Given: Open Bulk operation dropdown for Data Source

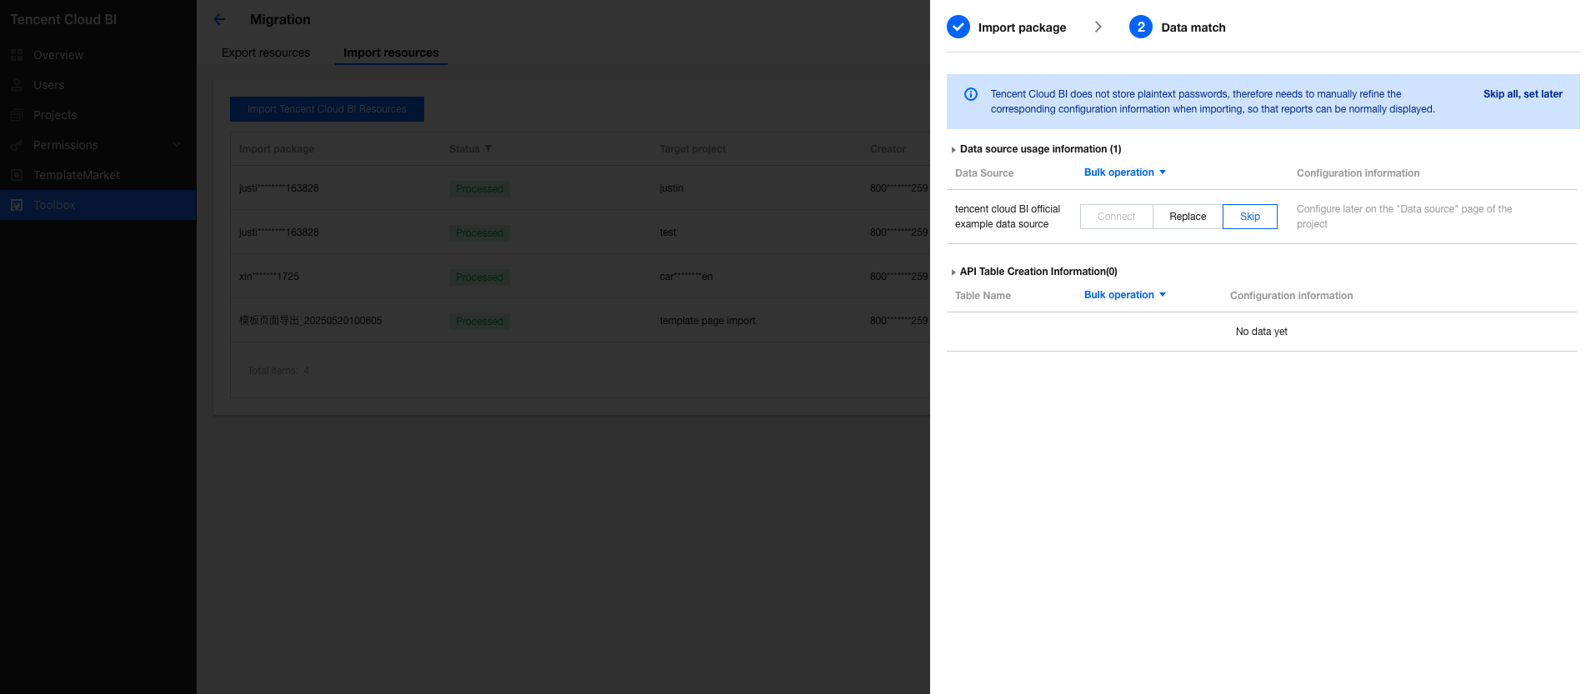Looking at the screenshot, I should [1124, 172].
